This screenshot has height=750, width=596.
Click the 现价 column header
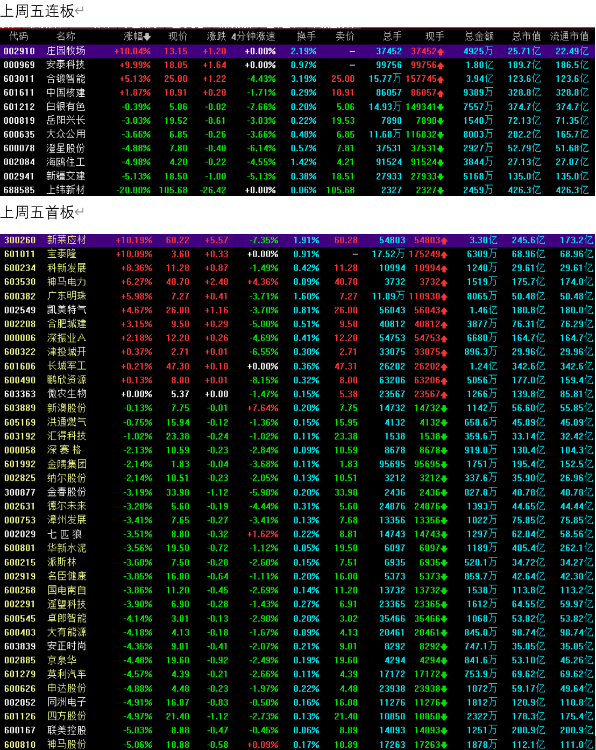point(178,36)
